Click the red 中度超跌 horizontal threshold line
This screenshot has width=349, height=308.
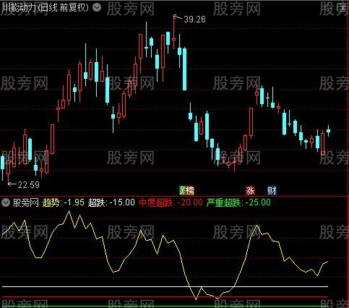[165, 297]
